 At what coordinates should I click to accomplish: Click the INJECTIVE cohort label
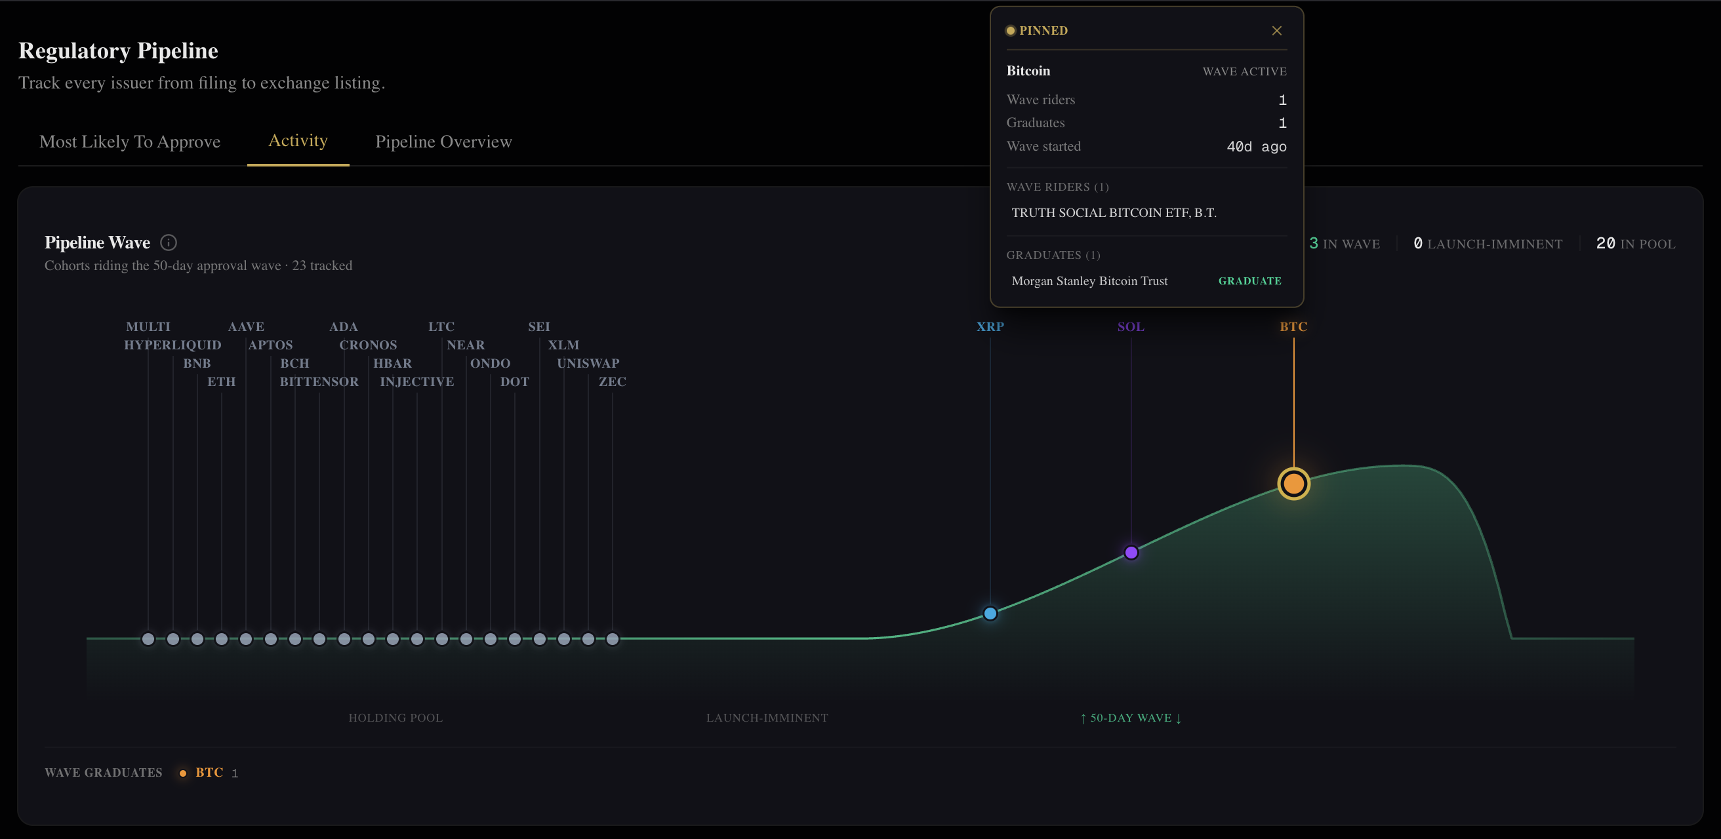417,381
